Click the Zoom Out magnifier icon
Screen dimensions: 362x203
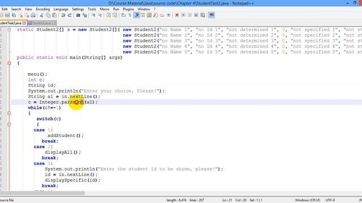click(100, 15)
